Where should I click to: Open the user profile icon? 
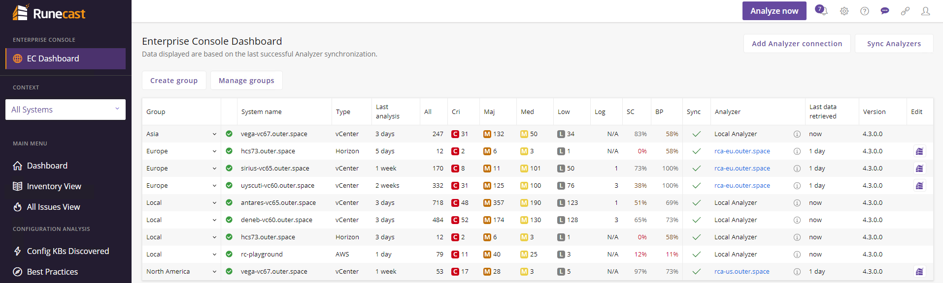pyautogui.click(x=926, y=11)
